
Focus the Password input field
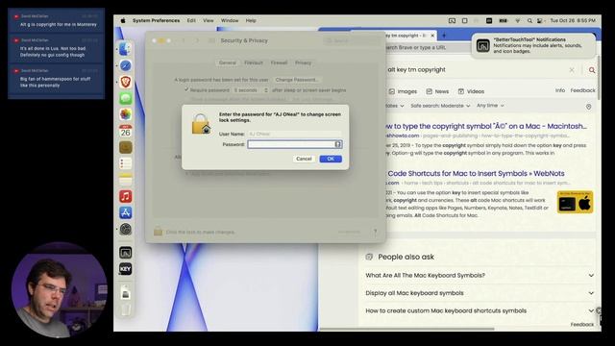point(295,144)
